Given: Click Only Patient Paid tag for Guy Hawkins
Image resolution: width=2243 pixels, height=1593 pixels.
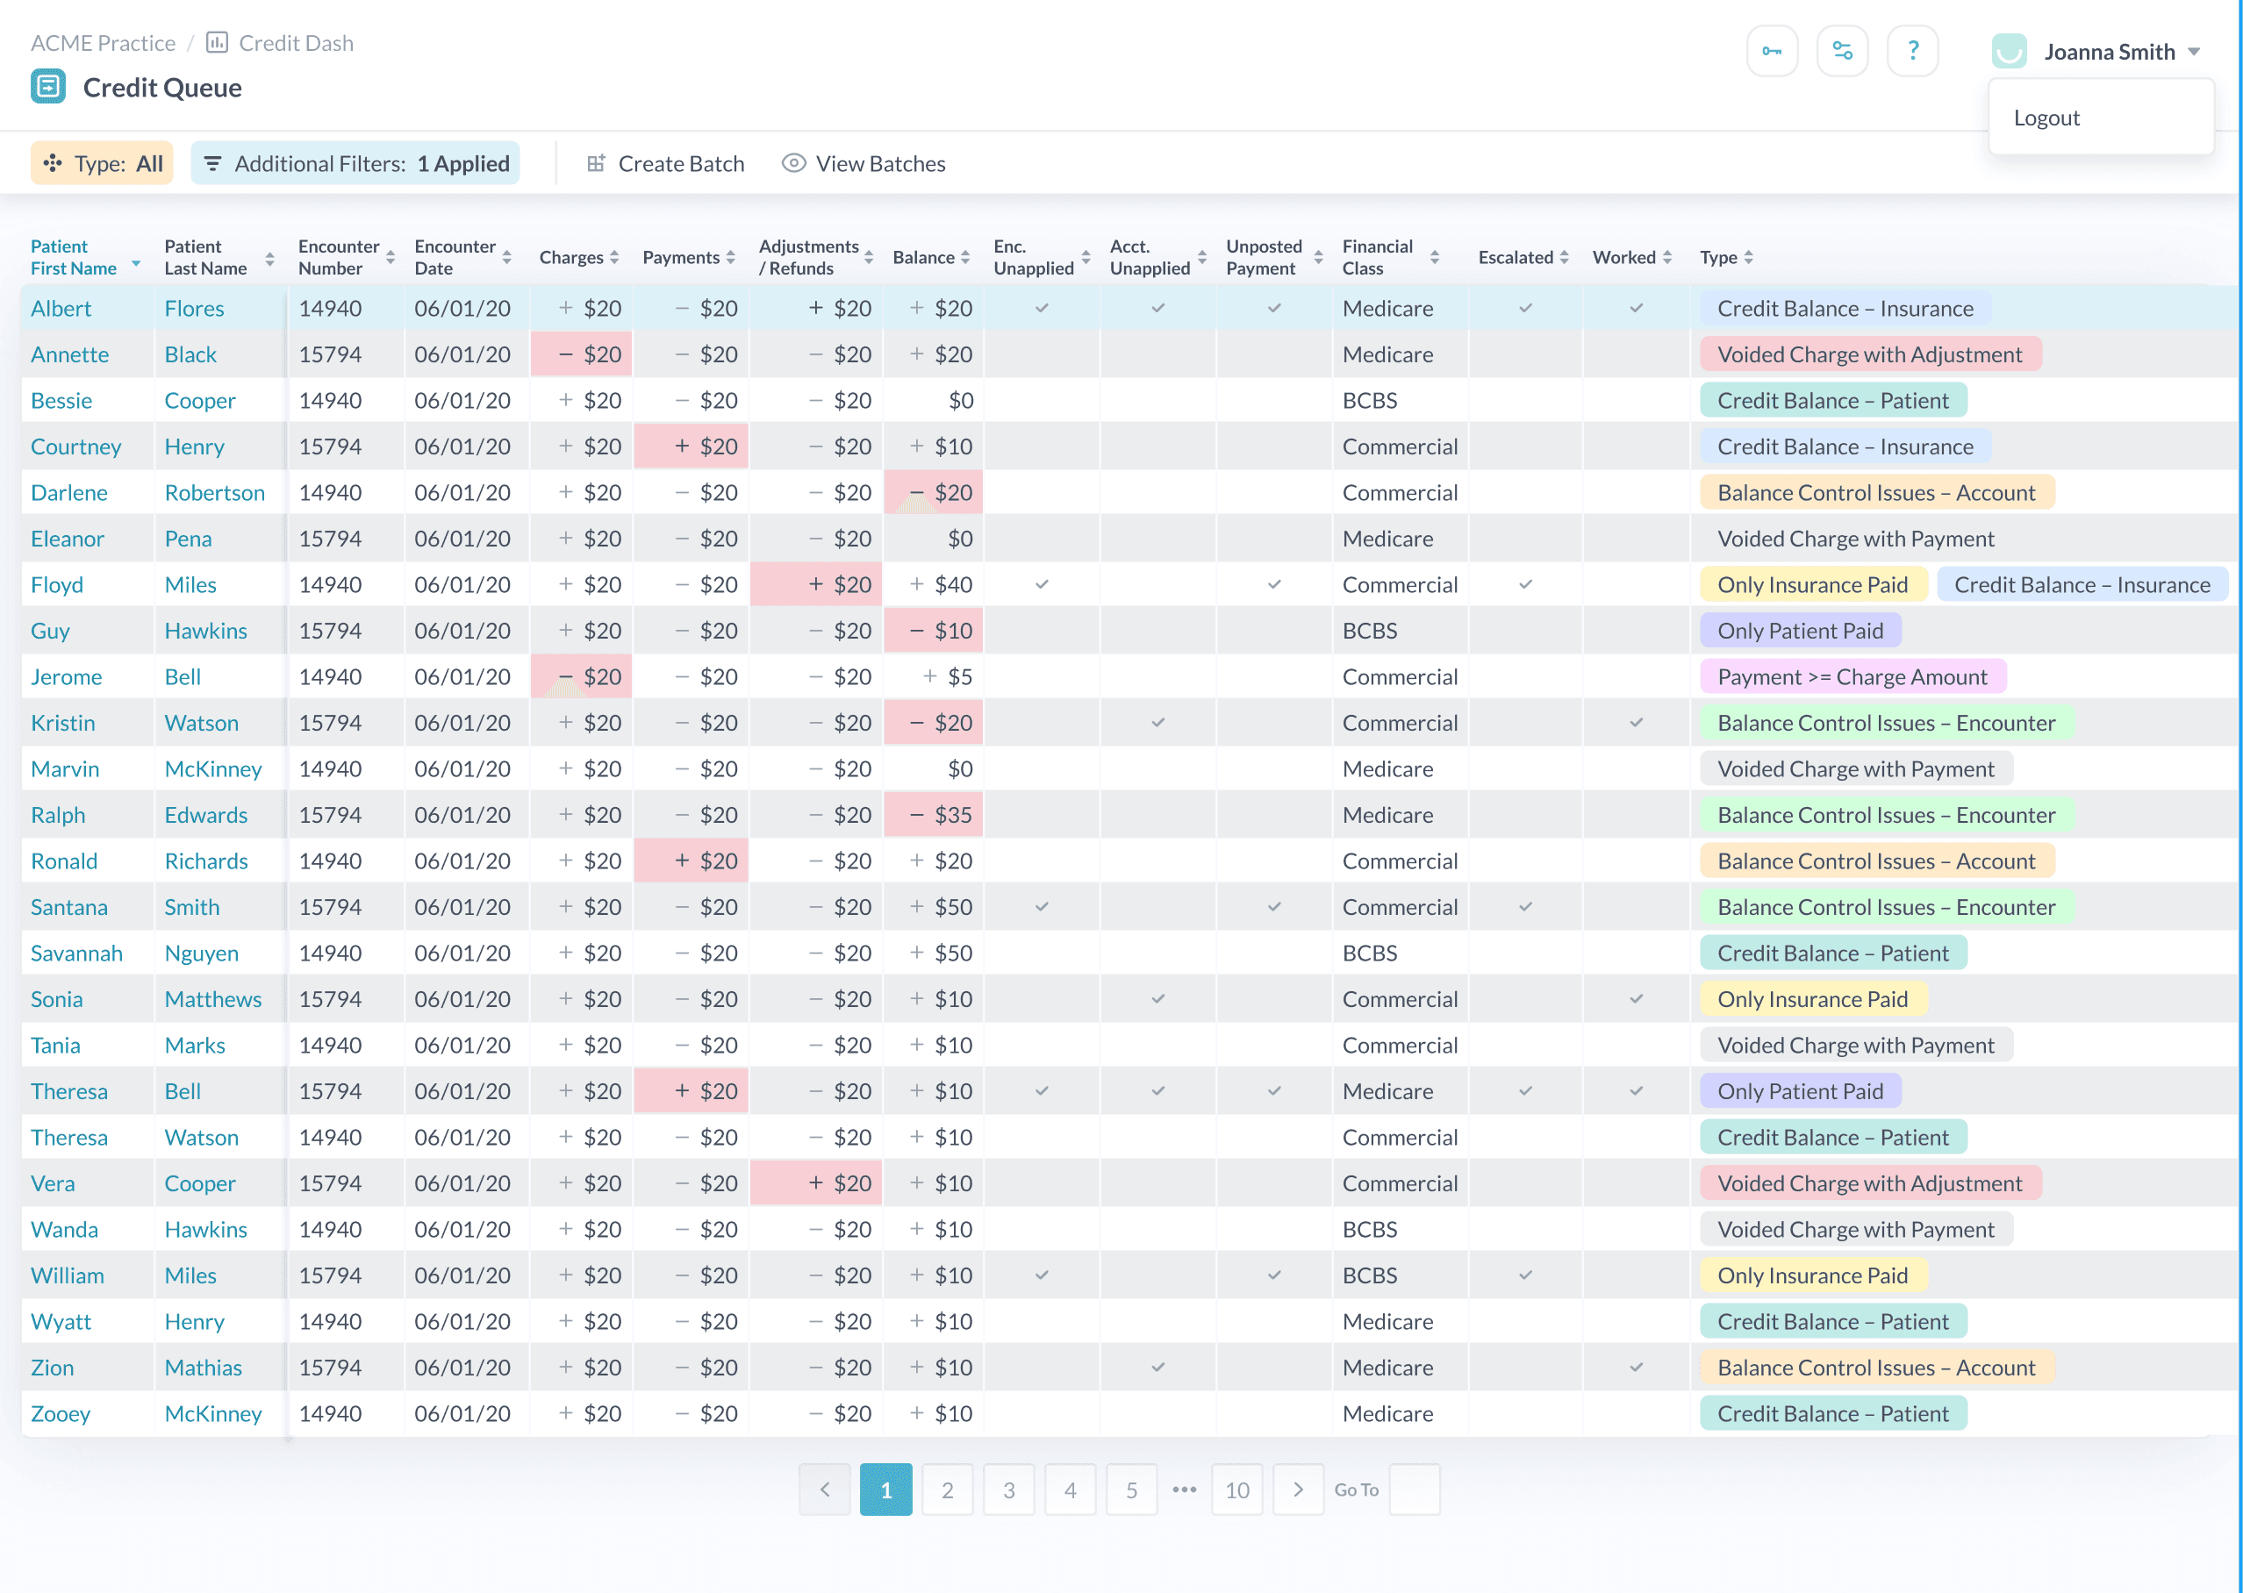Looking at the screenshot, I should (x=1801, y=631).
